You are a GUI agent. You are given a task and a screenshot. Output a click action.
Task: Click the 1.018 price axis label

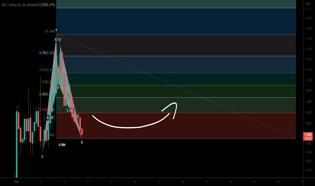pos(308,170)
